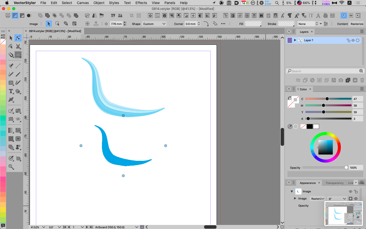The image size is (366, 229).
Task: Click the fx effects icon in Layers panel
Action: coord(334,80)
